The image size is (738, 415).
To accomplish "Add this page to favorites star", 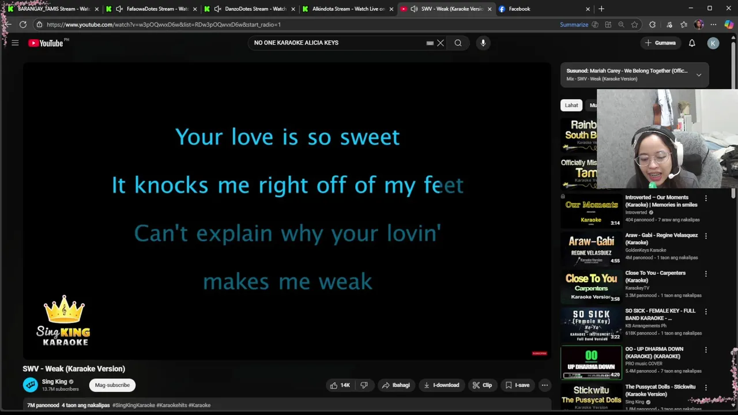I will 635,25.
